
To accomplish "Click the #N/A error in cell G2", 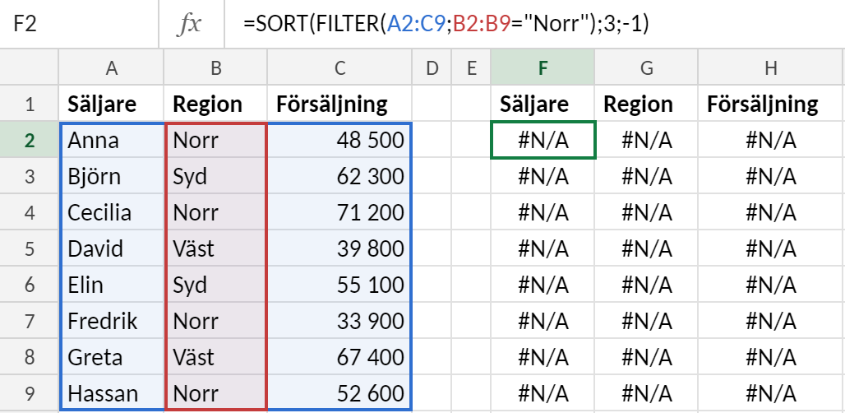I will pyautogui.click(x=647, y=140).
